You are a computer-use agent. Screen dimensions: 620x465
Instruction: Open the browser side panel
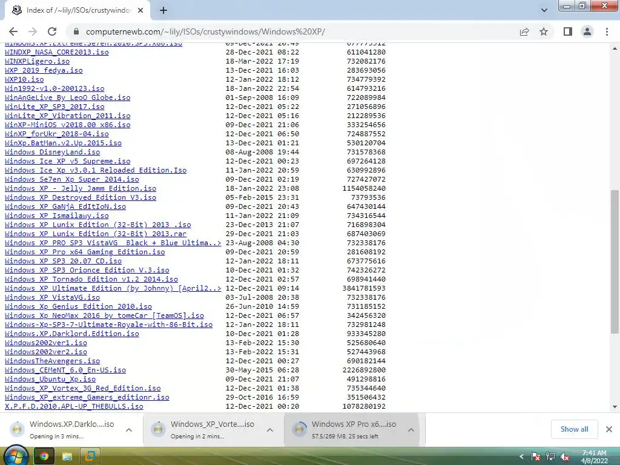point(568,31)
